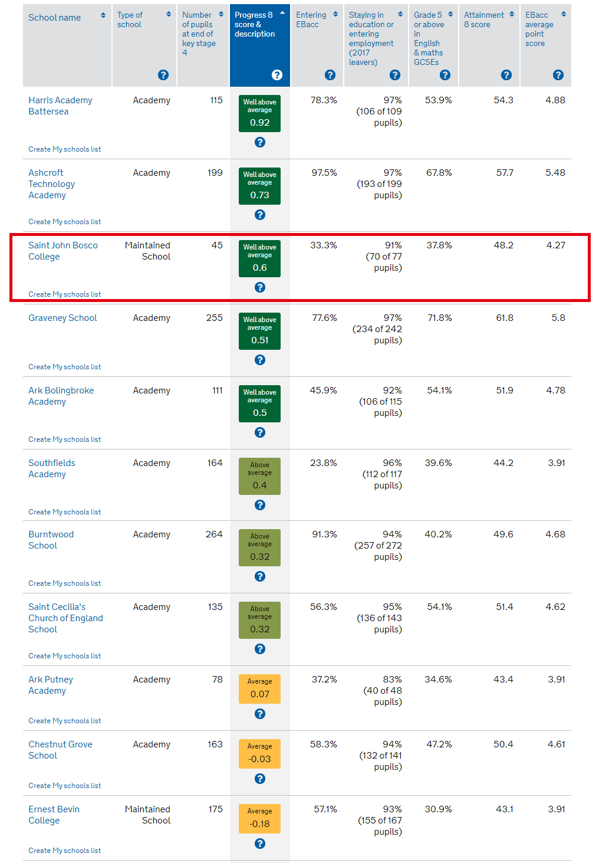Sort table by Attainment 8 score

coord(512,14)
